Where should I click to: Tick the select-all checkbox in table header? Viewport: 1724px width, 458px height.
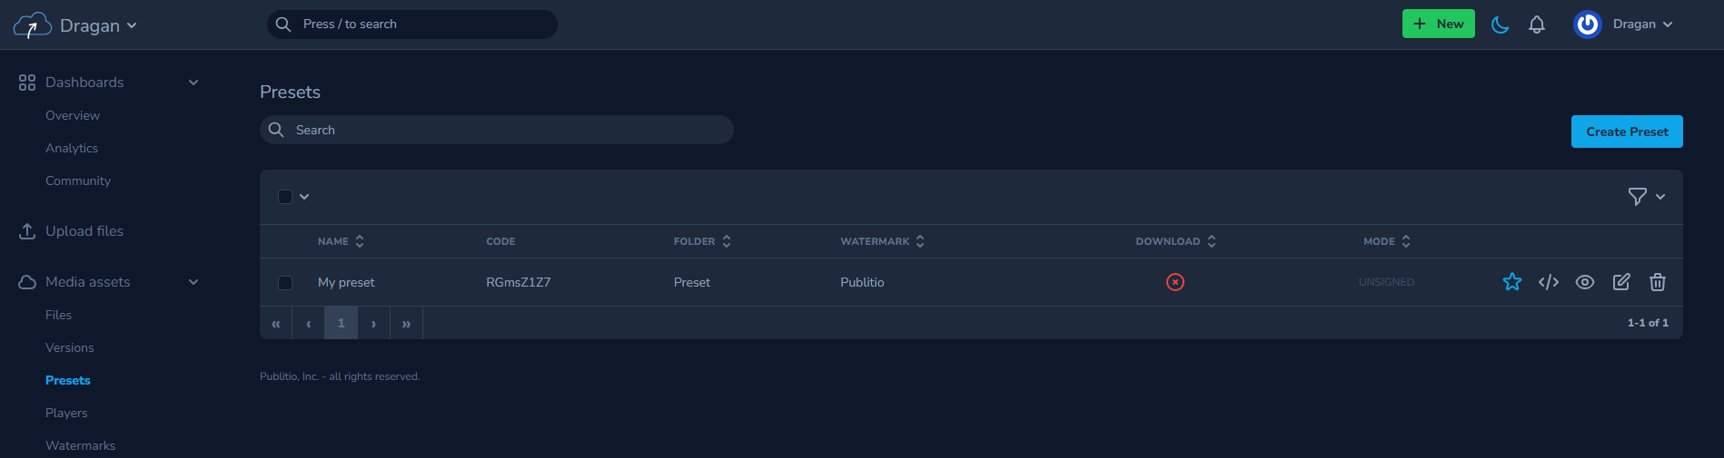click(285, 197)
